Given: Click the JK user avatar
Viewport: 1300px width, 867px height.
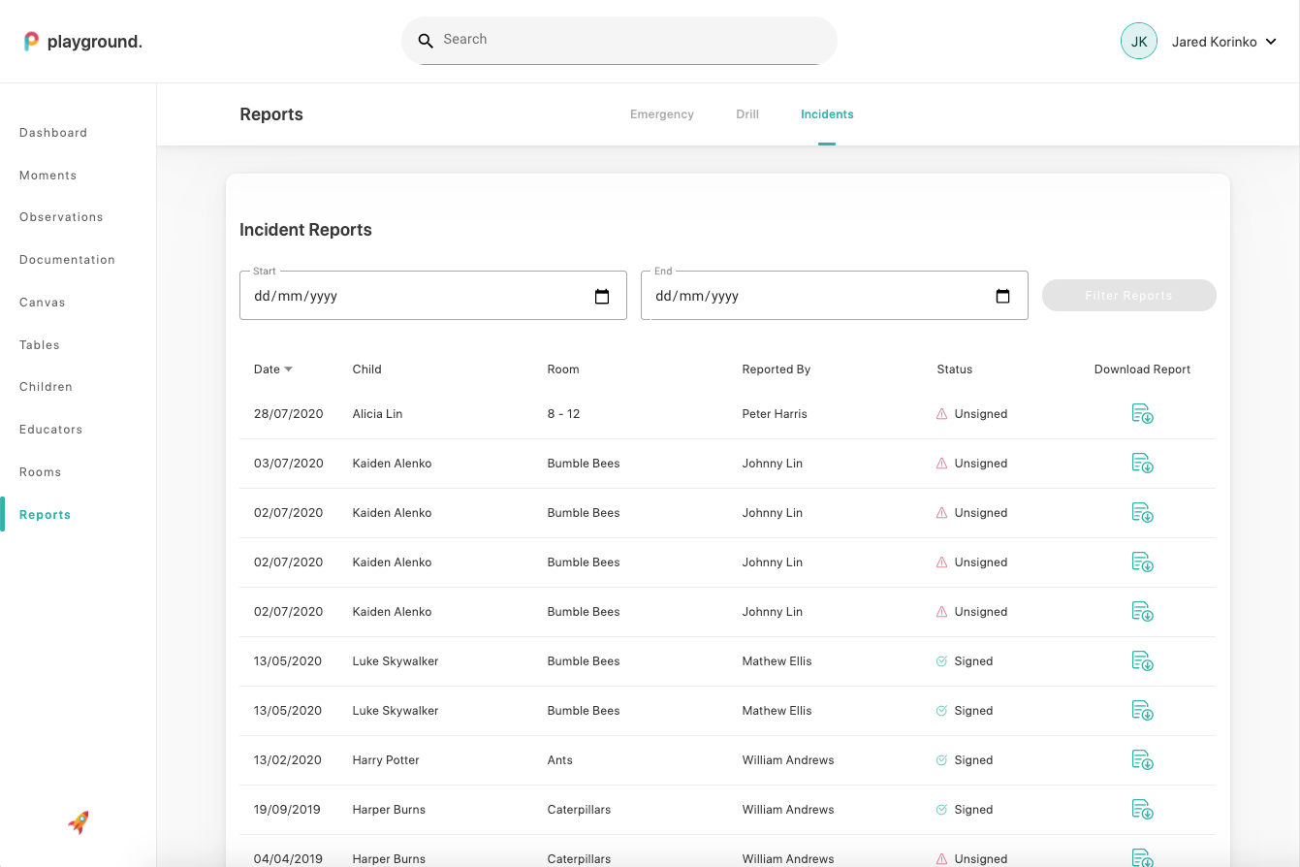Looking at the screenshot, I should coord(1138,42).
